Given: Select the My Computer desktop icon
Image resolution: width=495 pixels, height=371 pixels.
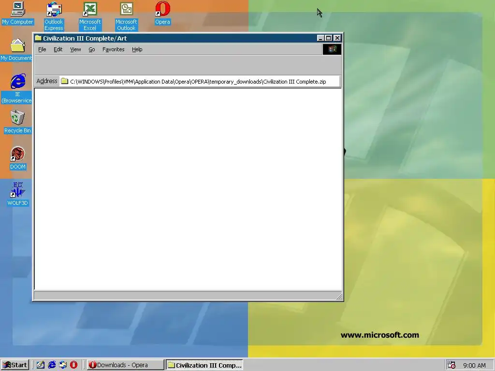Looking at the screenshot, I should 17,13.
